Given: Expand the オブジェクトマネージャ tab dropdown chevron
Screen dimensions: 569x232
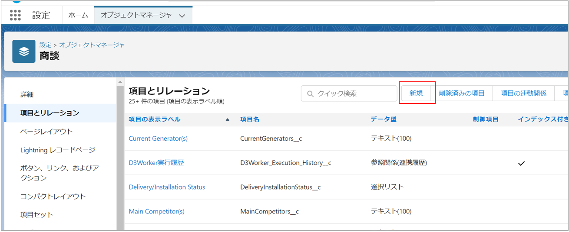Looking at the screenshot, I should (x=182, y=16).
